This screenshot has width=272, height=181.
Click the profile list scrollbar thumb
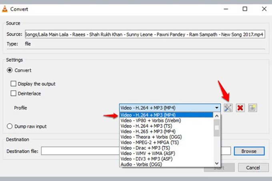217,128
